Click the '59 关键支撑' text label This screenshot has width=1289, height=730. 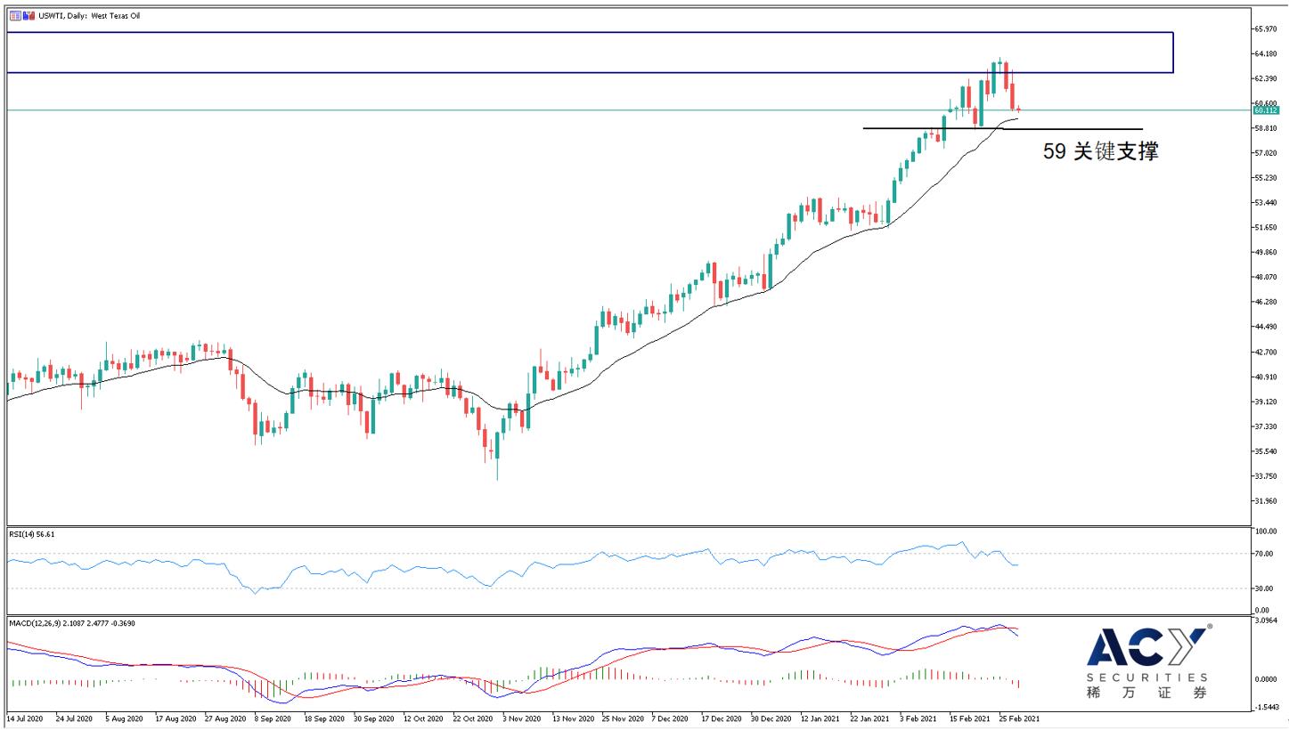point(1101,152)
